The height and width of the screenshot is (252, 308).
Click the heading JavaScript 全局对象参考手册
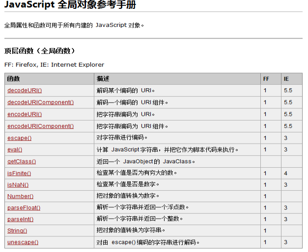point(70,5)
